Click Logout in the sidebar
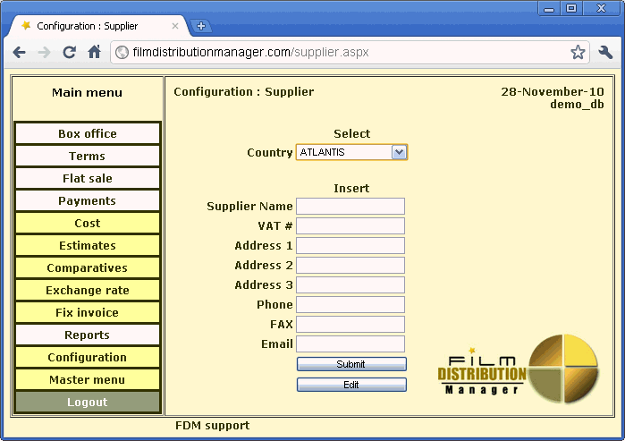The image size is (625, 441). click(x=88, y=403)
